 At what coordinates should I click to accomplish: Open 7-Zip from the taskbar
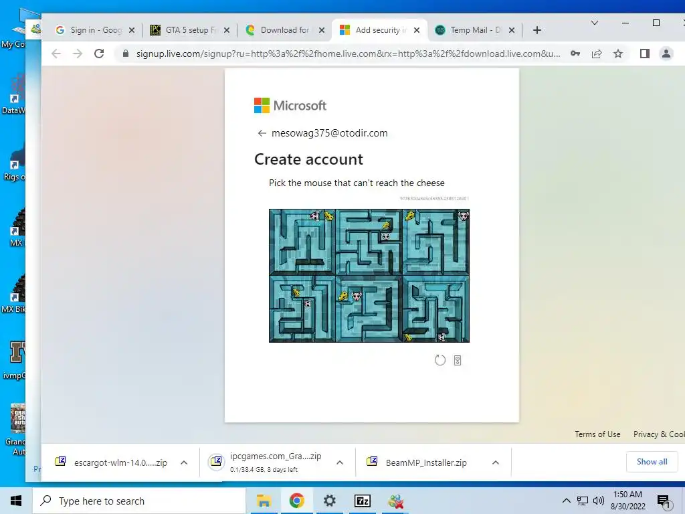362,501
